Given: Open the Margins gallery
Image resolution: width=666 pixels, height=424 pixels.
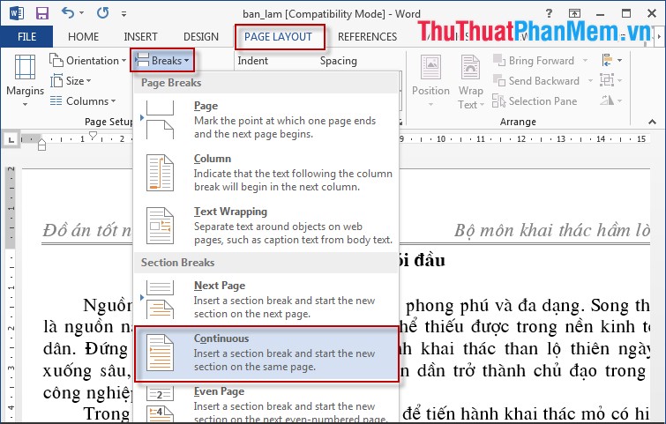Looking at the screenshot, I should point(25,80).
